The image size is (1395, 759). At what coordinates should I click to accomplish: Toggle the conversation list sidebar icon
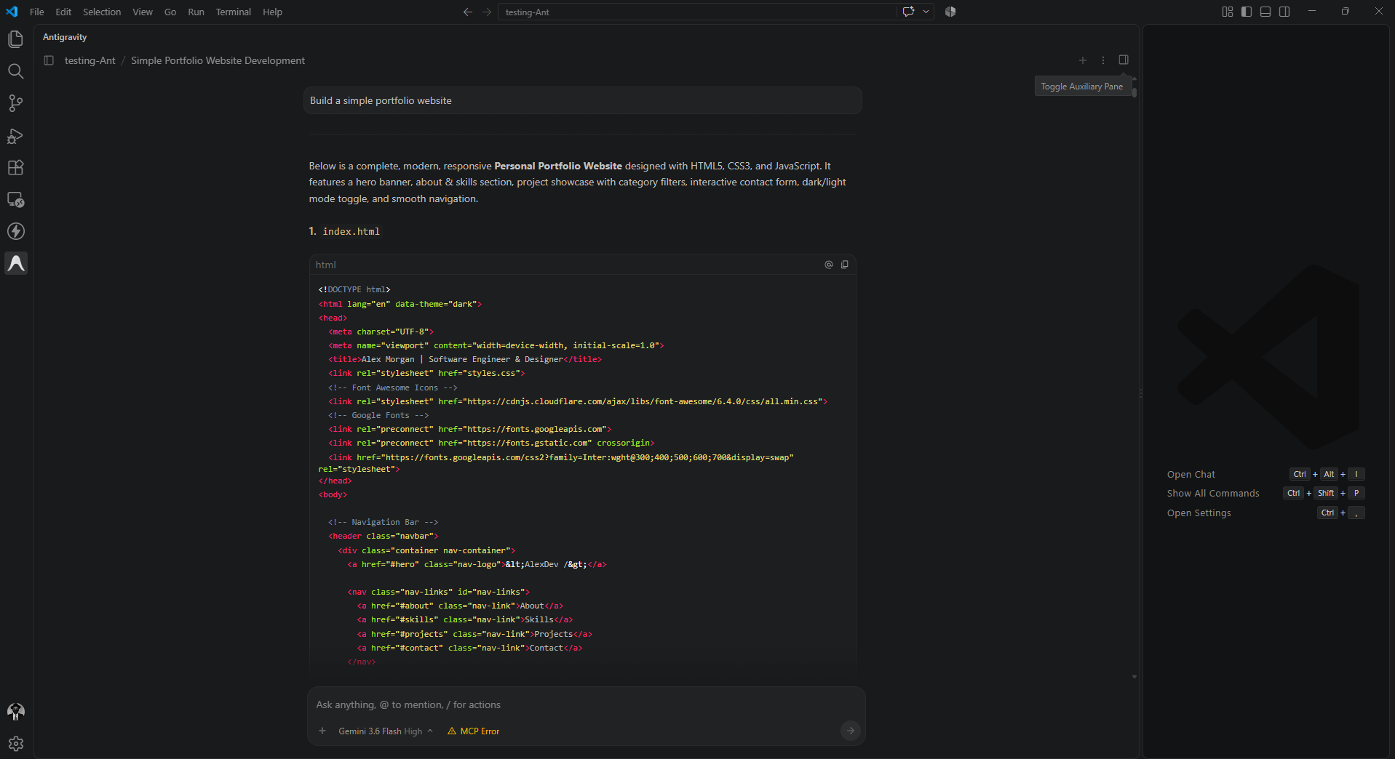(49, 60)
